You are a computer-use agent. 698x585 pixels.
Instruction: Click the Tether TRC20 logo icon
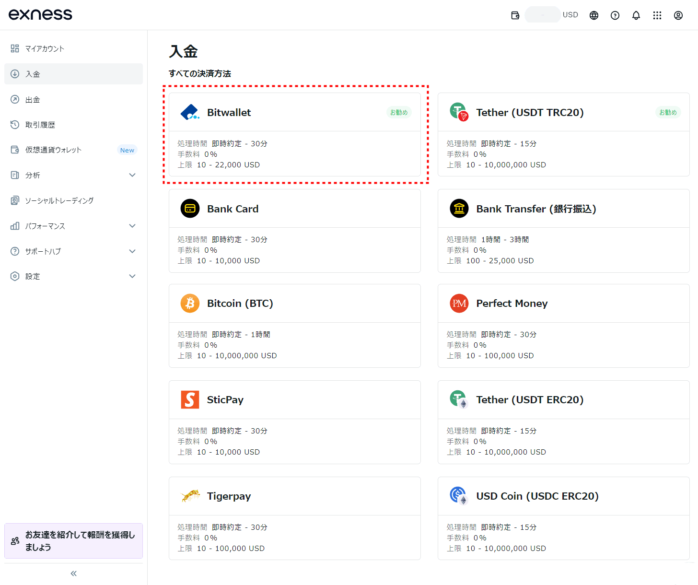459,112
